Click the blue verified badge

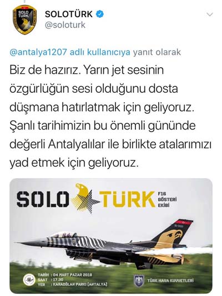click(100, 14)
